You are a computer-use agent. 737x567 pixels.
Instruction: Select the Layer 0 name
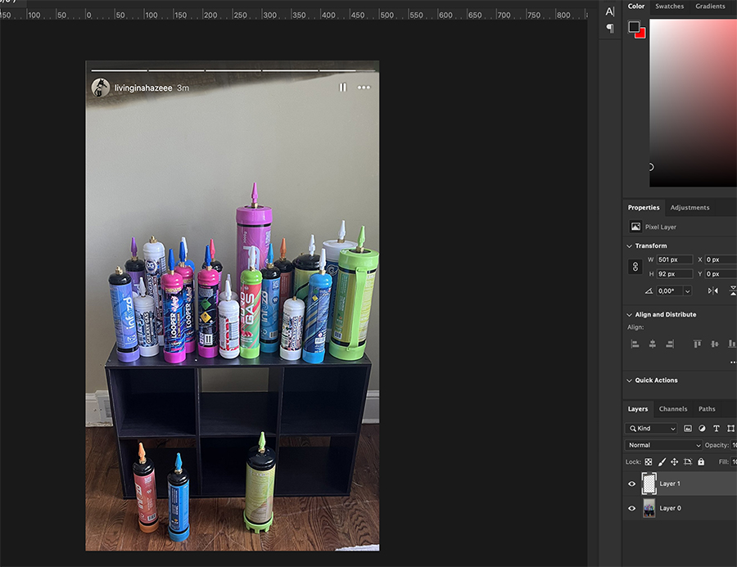[670, 508]
